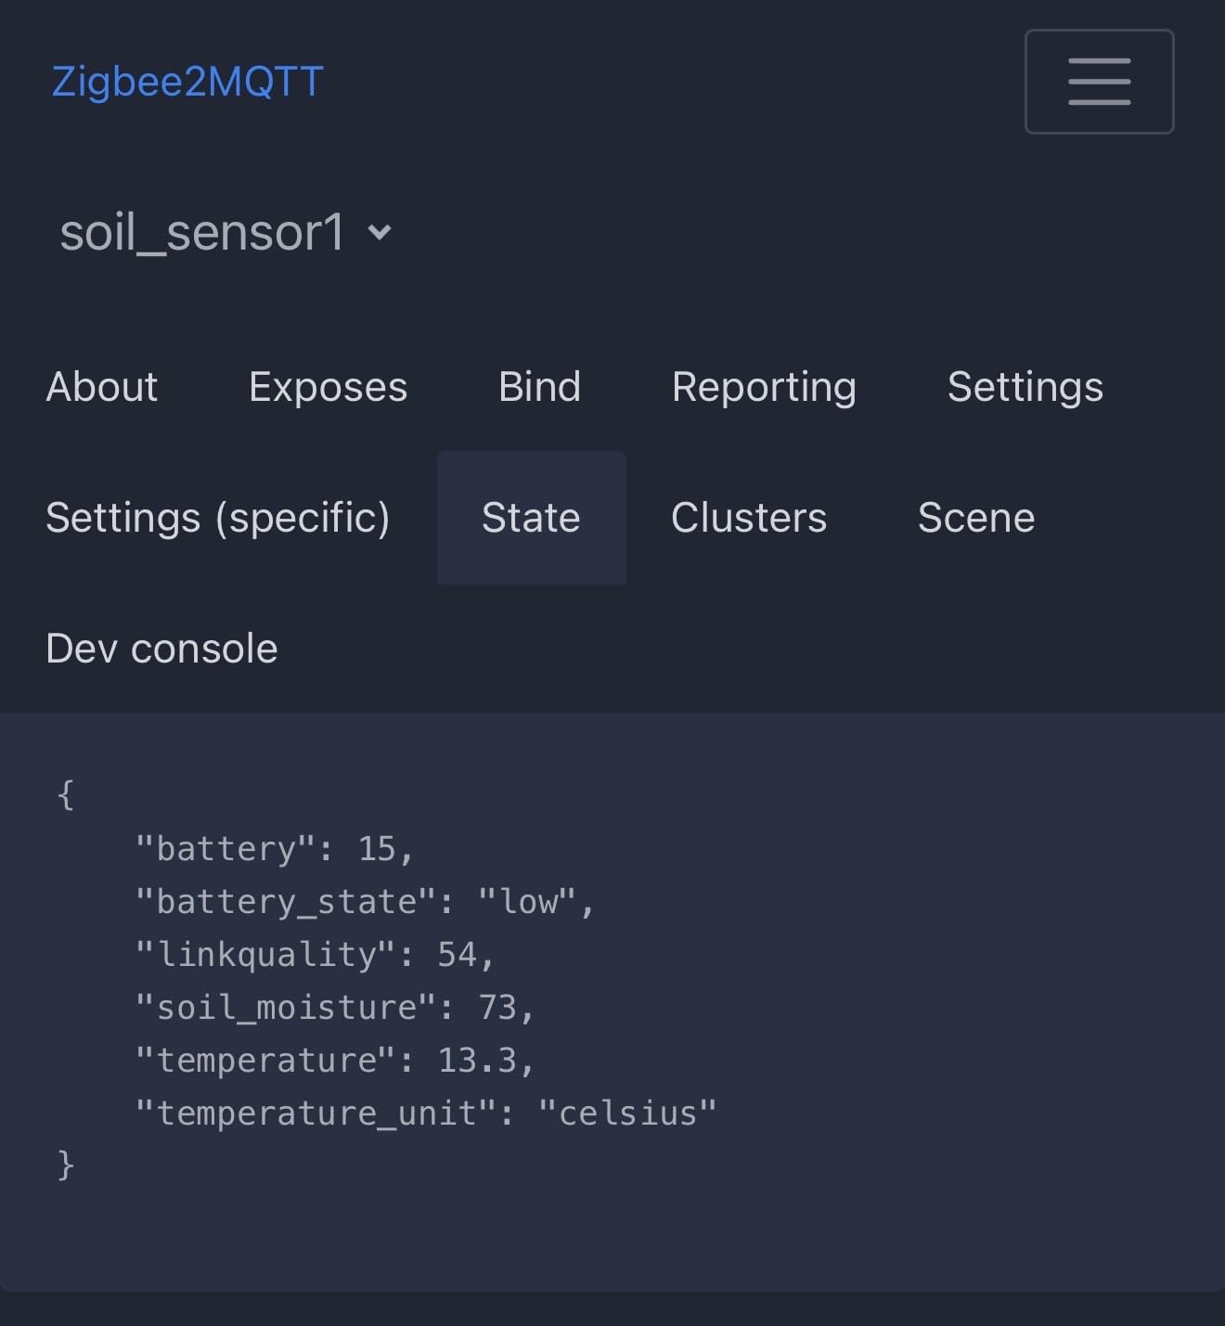This screenshot has height=1326, width=1225.
Task: Open the Settings tab
Action: [x=1025, y=387]
